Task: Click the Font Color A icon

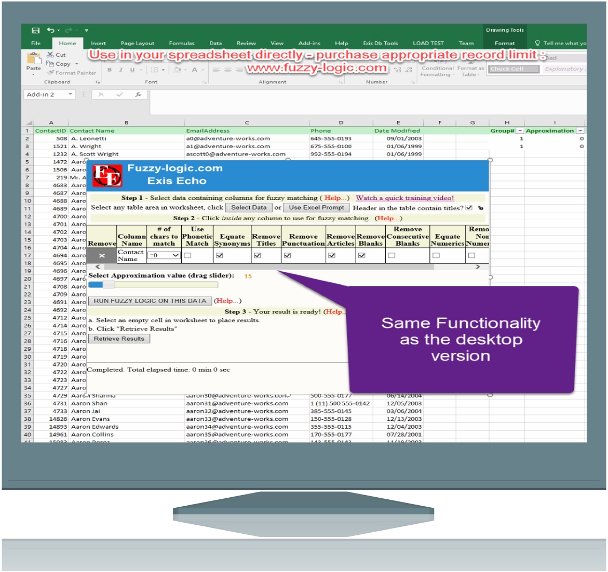Action: point(195,70)
